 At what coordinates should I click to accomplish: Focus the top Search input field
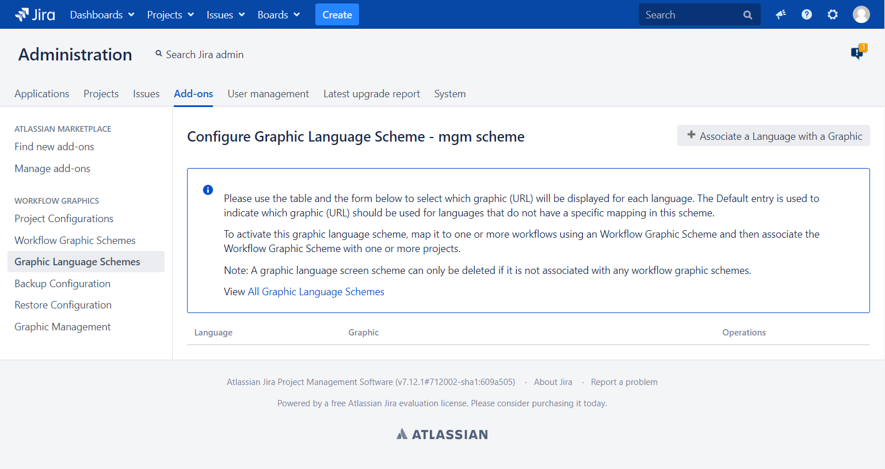click(x=691, y=15)
